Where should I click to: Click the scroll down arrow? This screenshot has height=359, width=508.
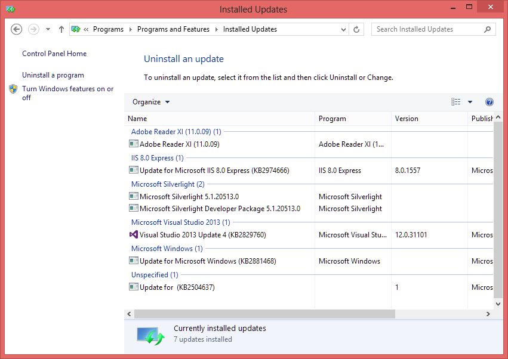click(498, 304)
